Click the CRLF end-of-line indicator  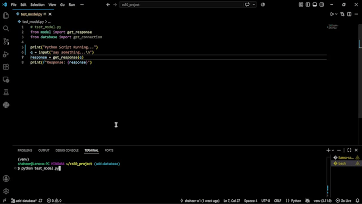(277, 200)
